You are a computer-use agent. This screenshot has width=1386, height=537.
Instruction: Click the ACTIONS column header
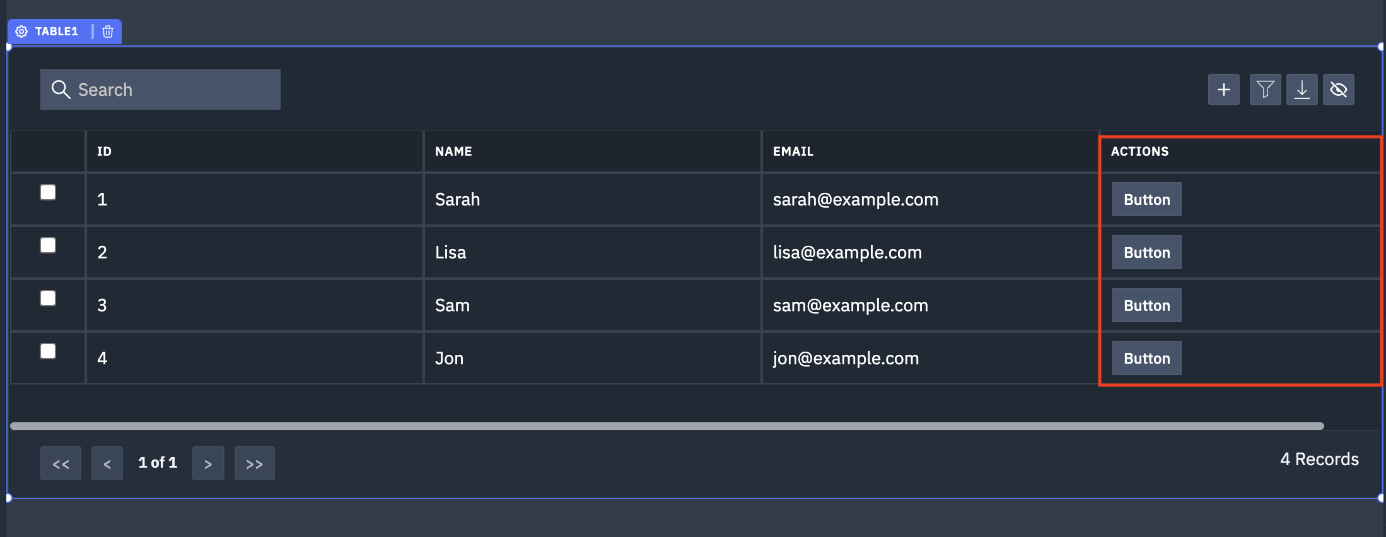pos(1139,151)
